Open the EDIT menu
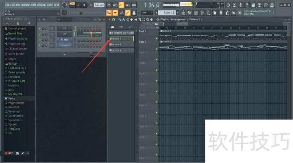The height and width of the screenshot is (163, 293). pos(12,5)
